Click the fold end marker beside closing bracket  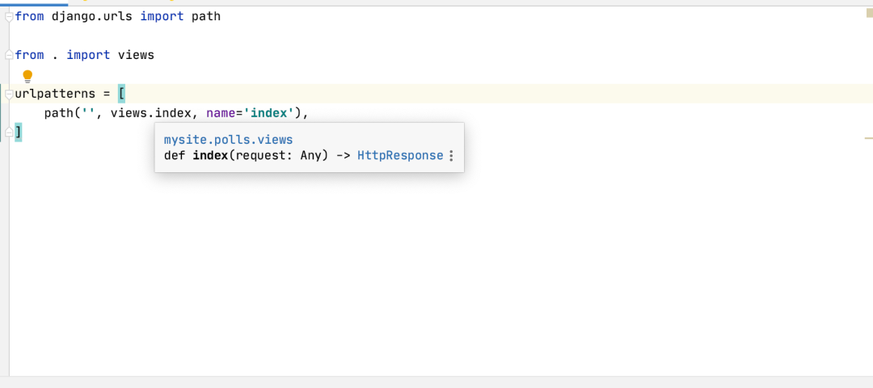[x=9, y=133]
